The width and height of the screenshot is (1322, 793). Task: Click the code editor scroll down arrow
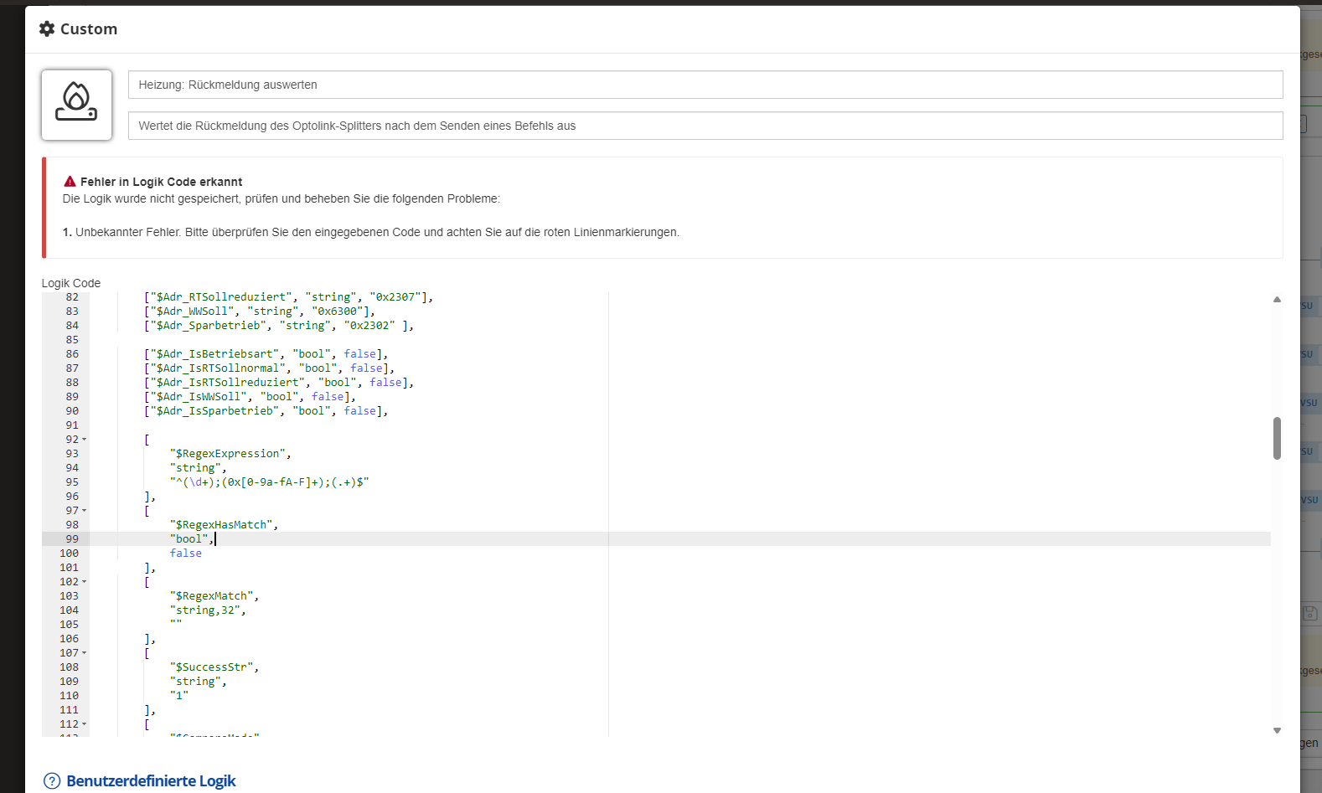1277,730
